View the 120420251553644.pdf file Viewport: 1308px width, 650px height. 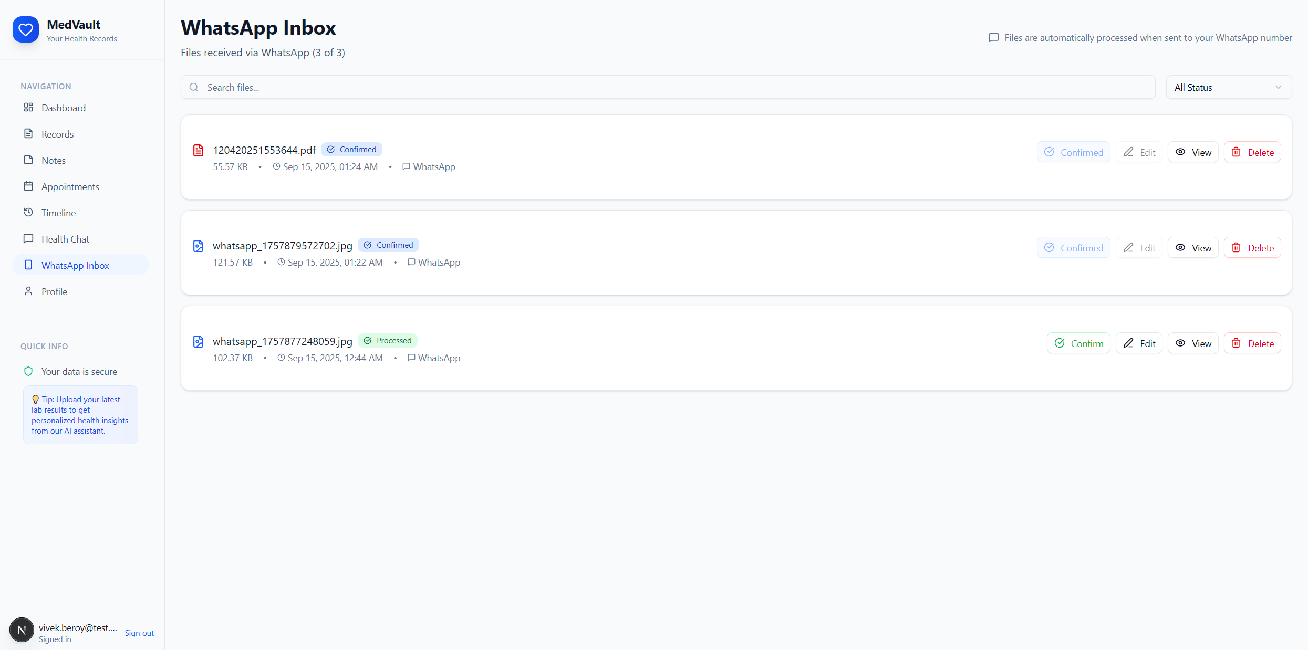[1193, 152]
